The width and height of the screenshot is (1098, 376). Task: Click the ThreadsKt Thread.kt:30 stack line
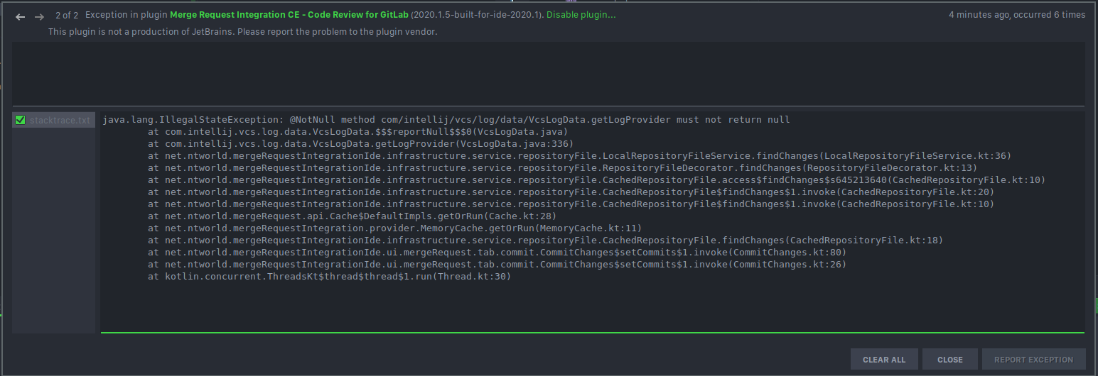tap(329, 277)
